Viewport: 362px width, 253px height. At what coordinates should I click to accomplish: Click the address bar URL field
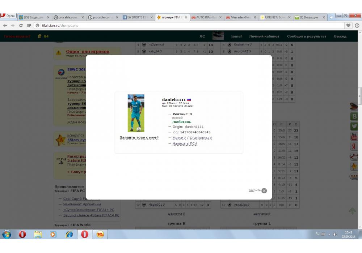181,26
